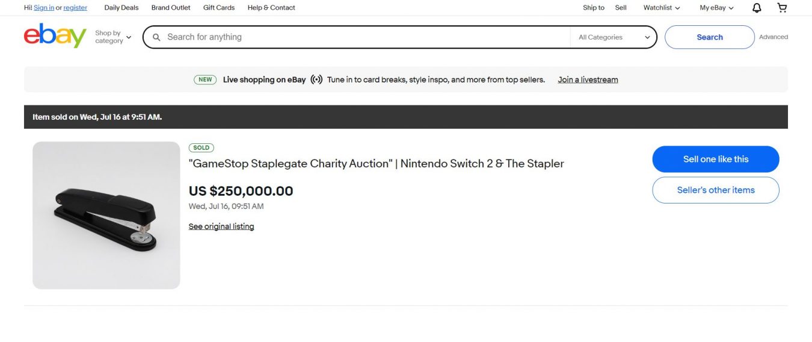Open Gift Cards link
Viewport: 812px width, 342px height.
pos(219,8)
